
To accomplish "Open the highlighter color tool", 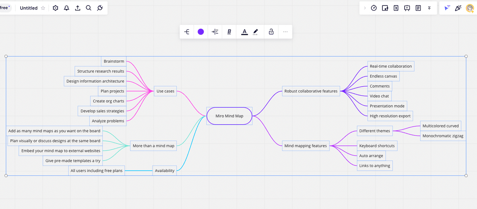I will pos(256,32).
